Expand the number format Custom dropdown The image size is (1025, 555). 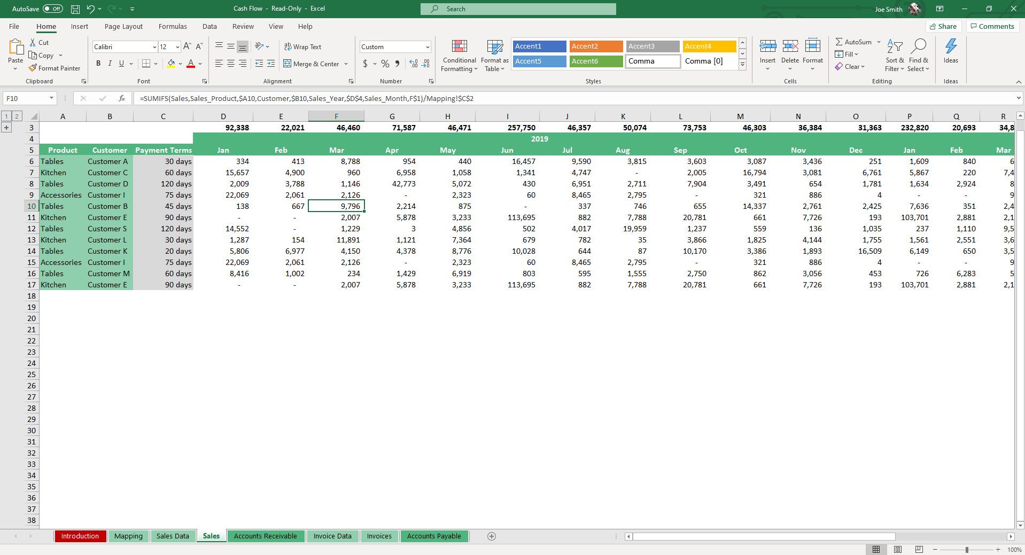tap(428, 47)
